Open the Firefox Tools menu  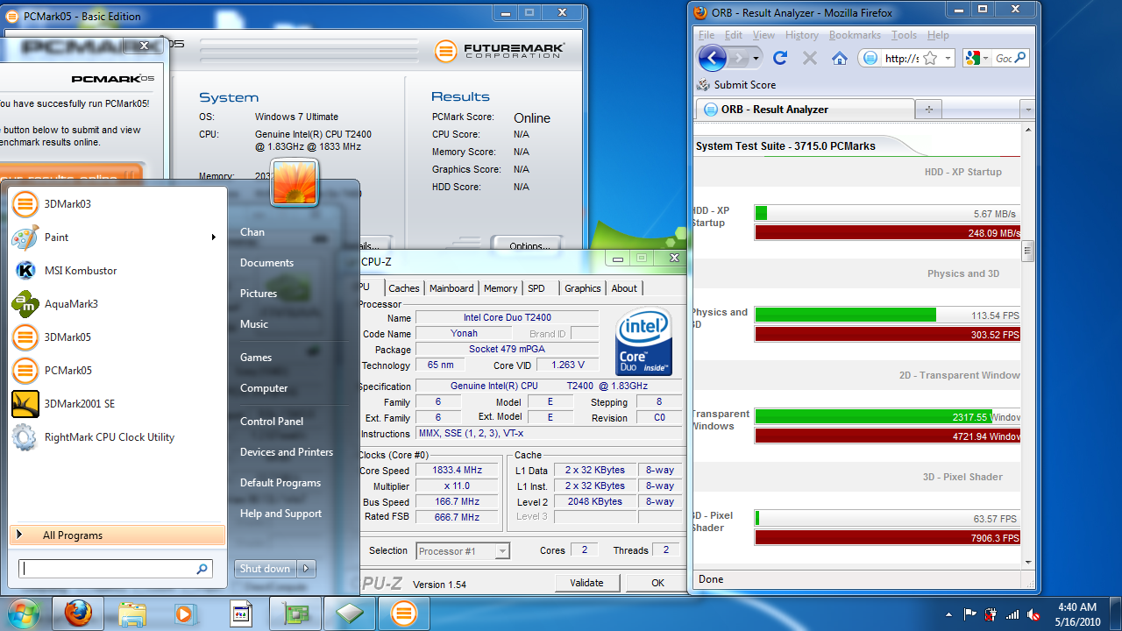click(x=905, y=35)
